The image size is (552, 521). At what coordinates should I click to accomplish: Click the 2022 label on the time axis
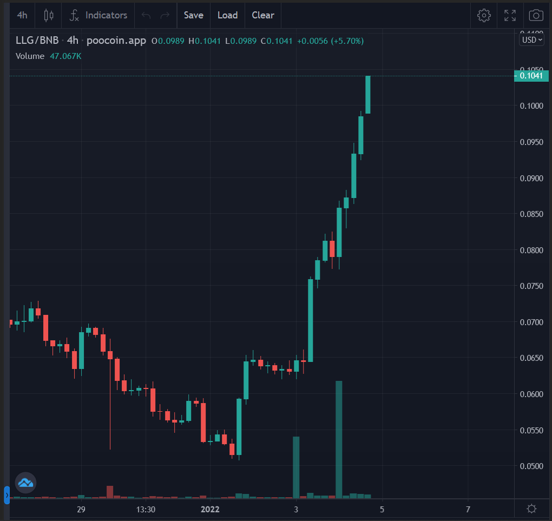210,509
